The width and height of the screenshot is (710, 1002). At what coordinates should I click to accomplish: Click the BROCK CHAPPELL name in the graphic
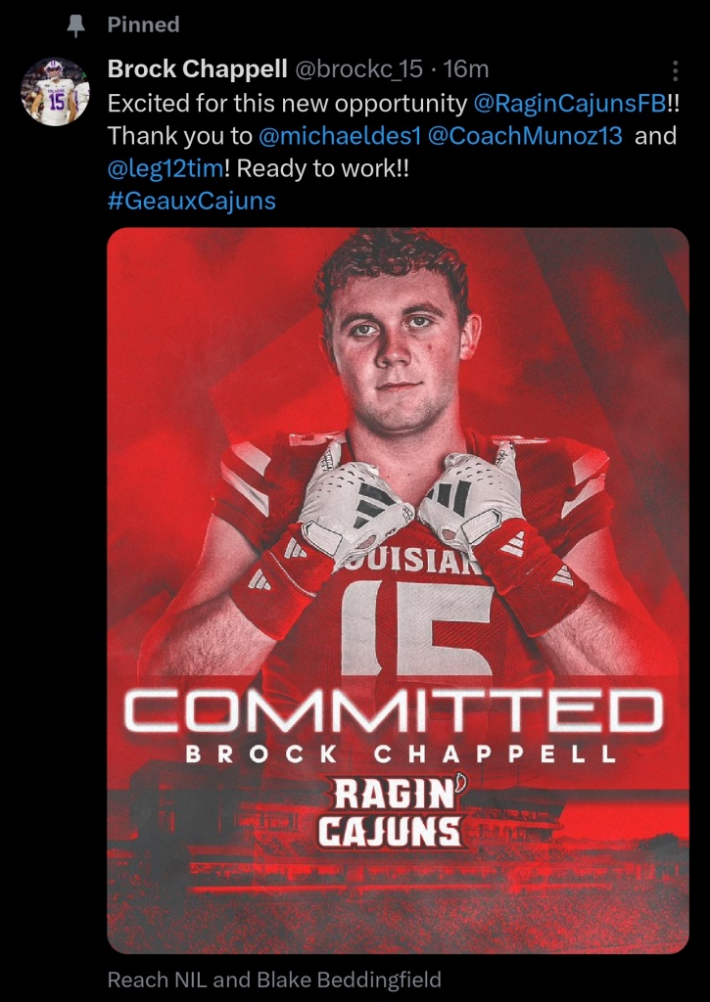coord(400,754)
